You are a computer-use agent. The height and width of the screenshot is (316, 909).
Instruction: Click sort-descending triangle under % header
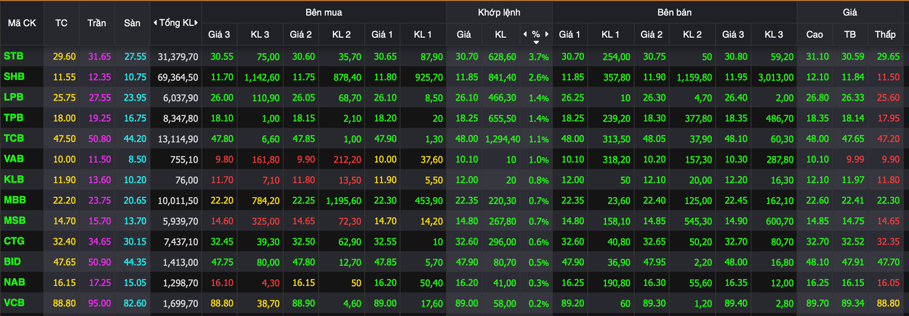(x=536, y=43)
